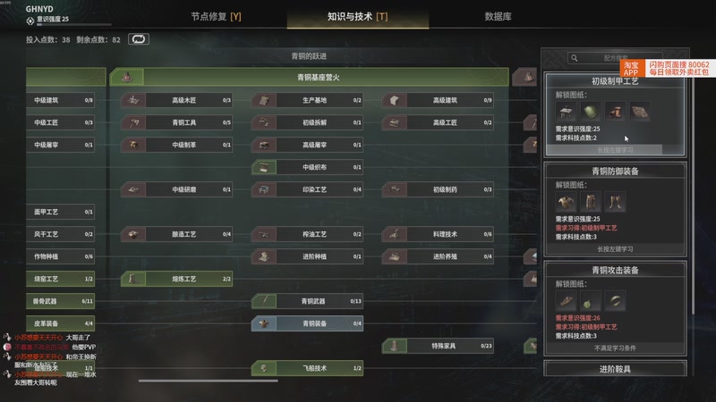Click the 熔炼工艺 furnace icon
The width and height of the screenshot is (716, 402).
pyautogui.click(x=133, y=279)
